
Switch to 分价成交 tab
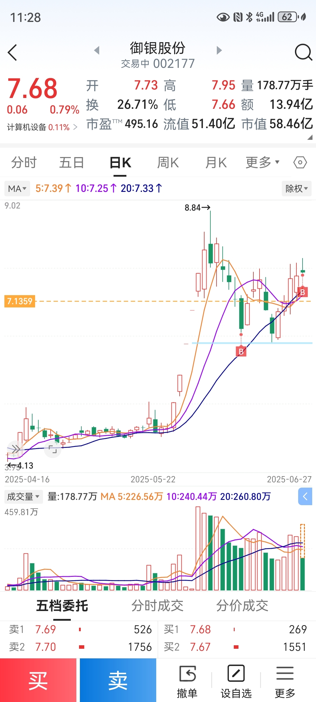coord(242,605)
